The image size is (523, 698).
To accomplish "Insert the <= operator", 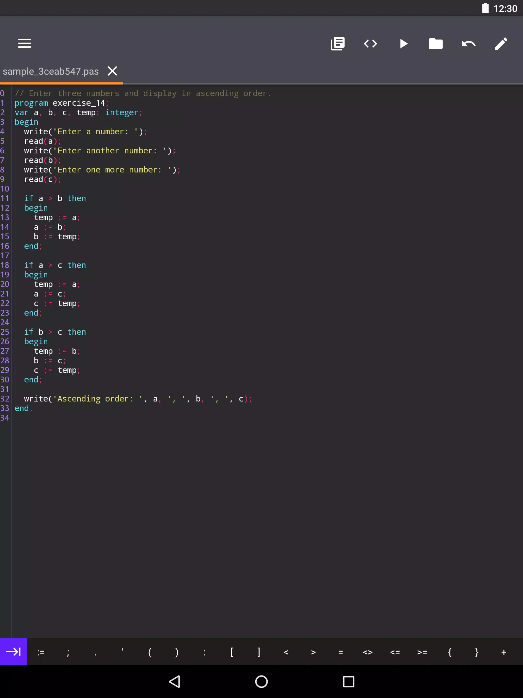I will pos(395,652).
